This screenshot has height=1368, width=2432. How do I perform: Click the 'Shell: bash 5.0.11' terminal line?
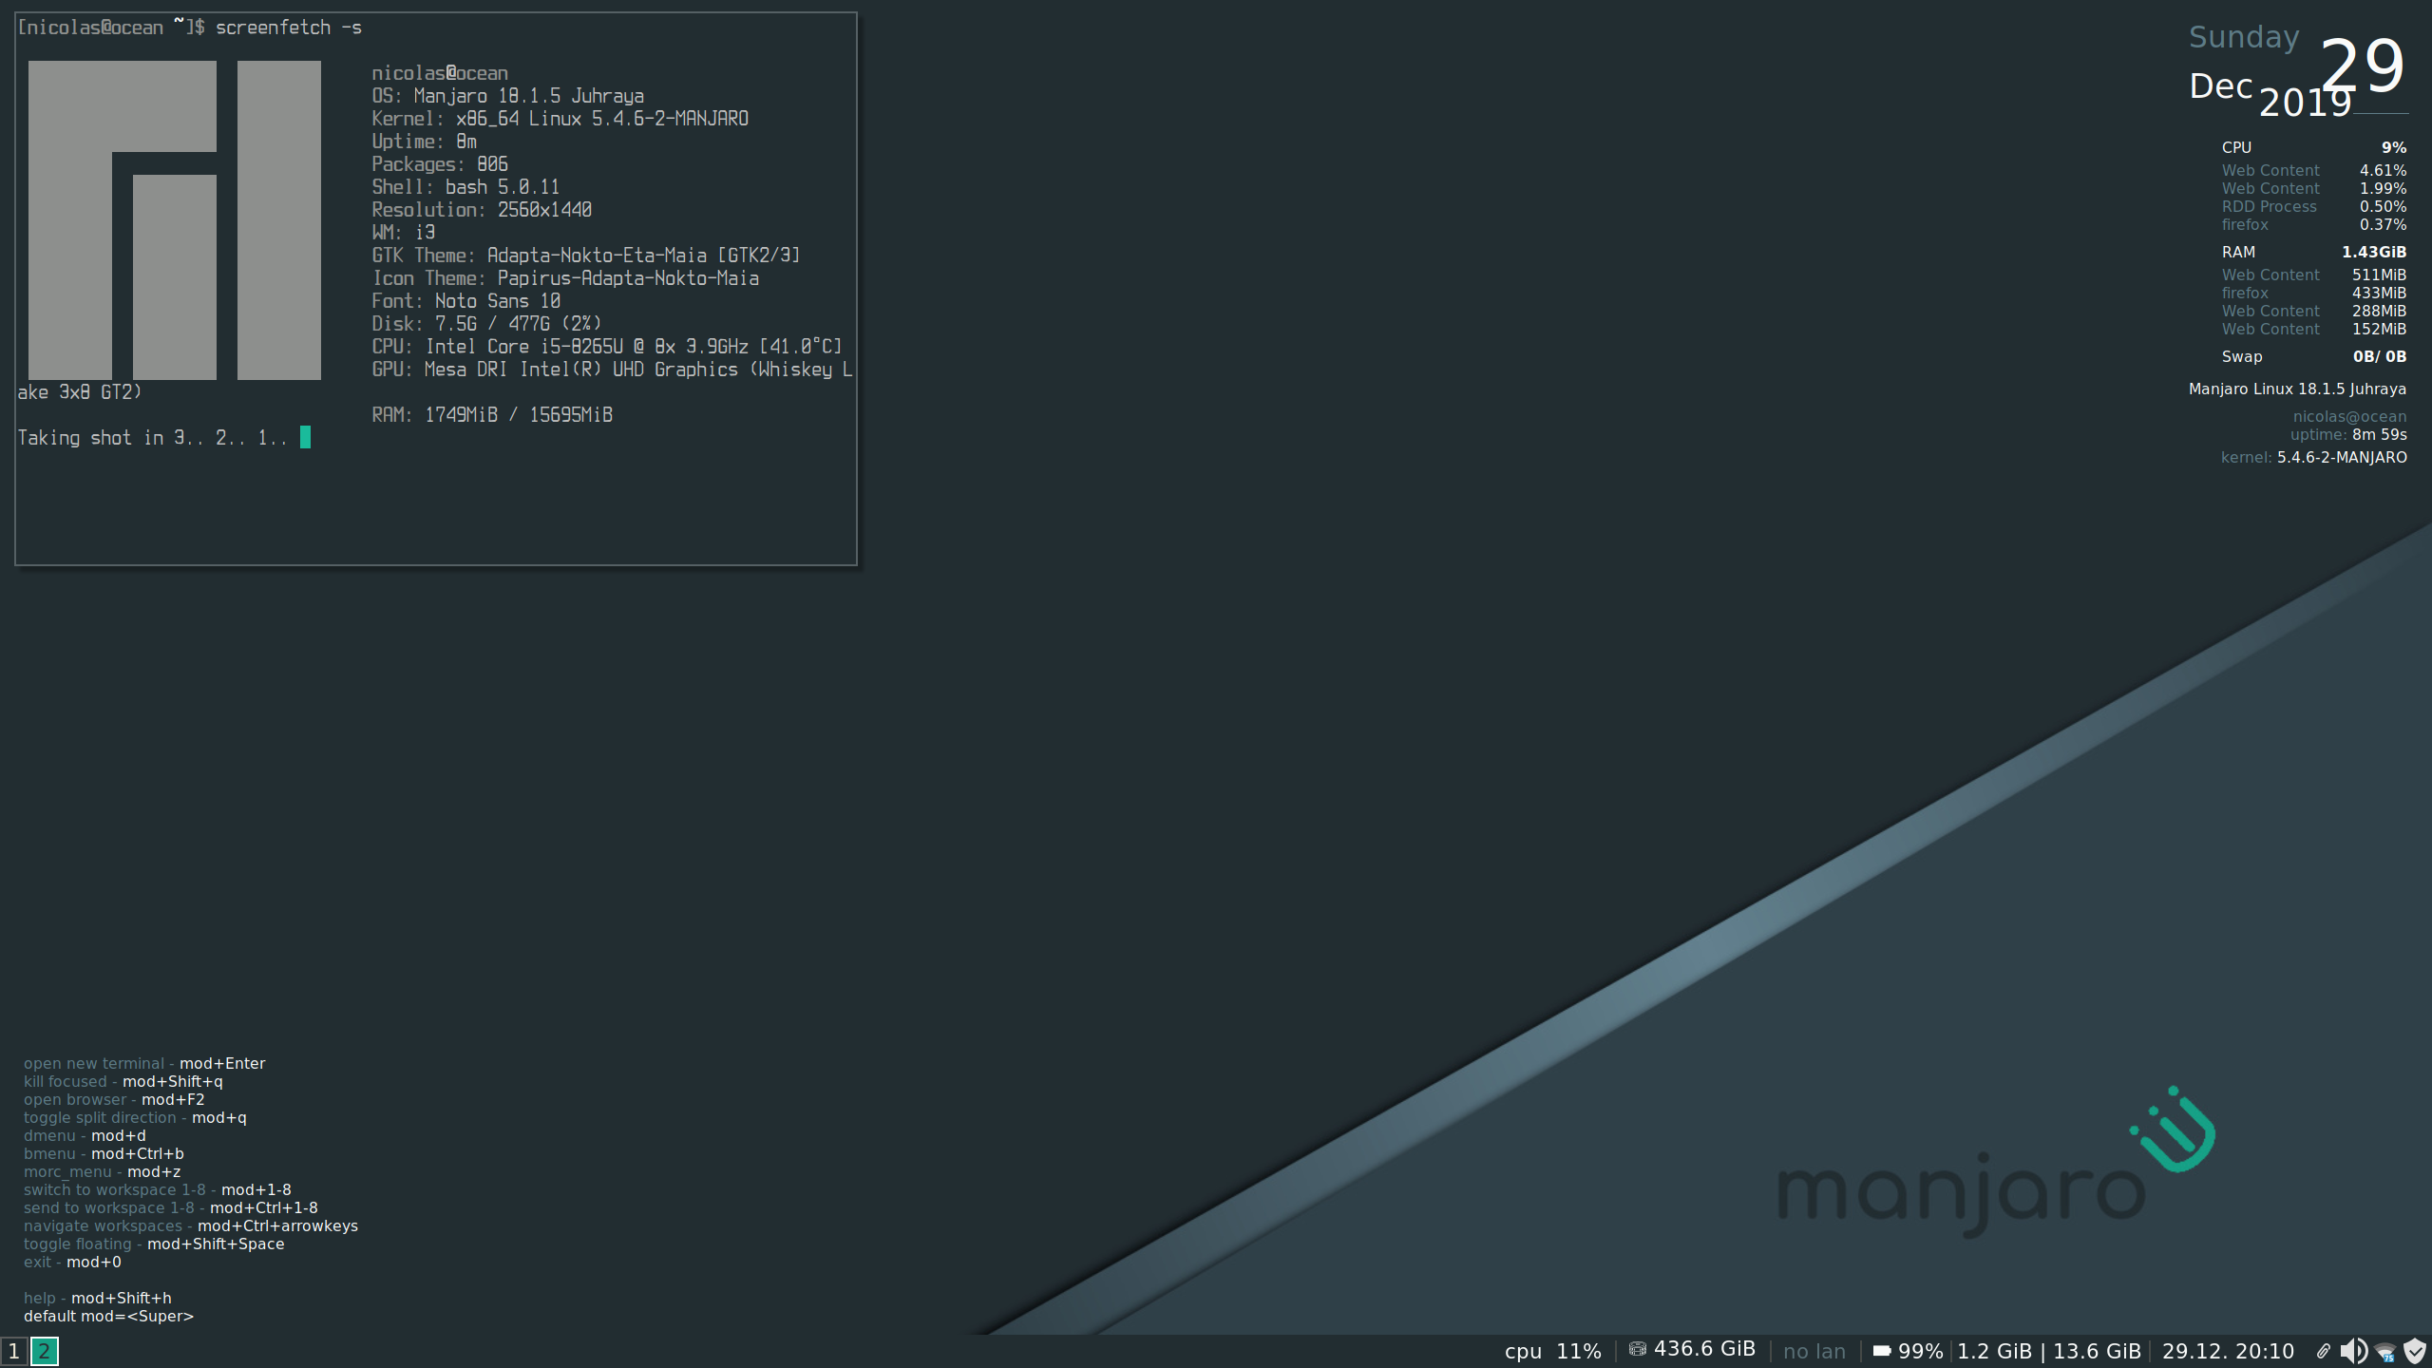465,187
